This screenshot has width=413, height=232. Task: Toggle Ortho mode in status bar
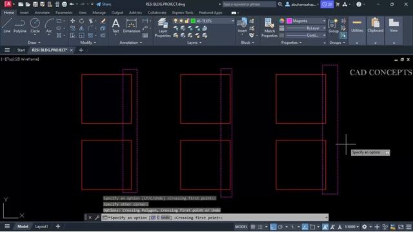(x=273, y=227)
